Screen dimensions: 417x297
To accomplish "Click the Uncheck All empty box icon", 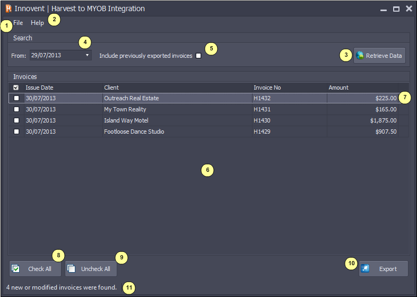I will click(x=71, y=268).
